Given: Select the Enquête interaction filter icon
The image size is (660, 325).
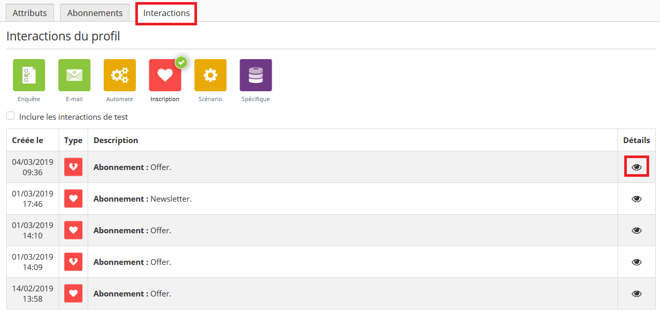Looking at the screenshot, I should (x=29, y=75).
